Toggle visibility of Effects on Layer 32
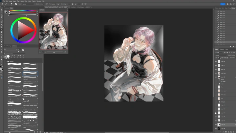 point(220,80)
